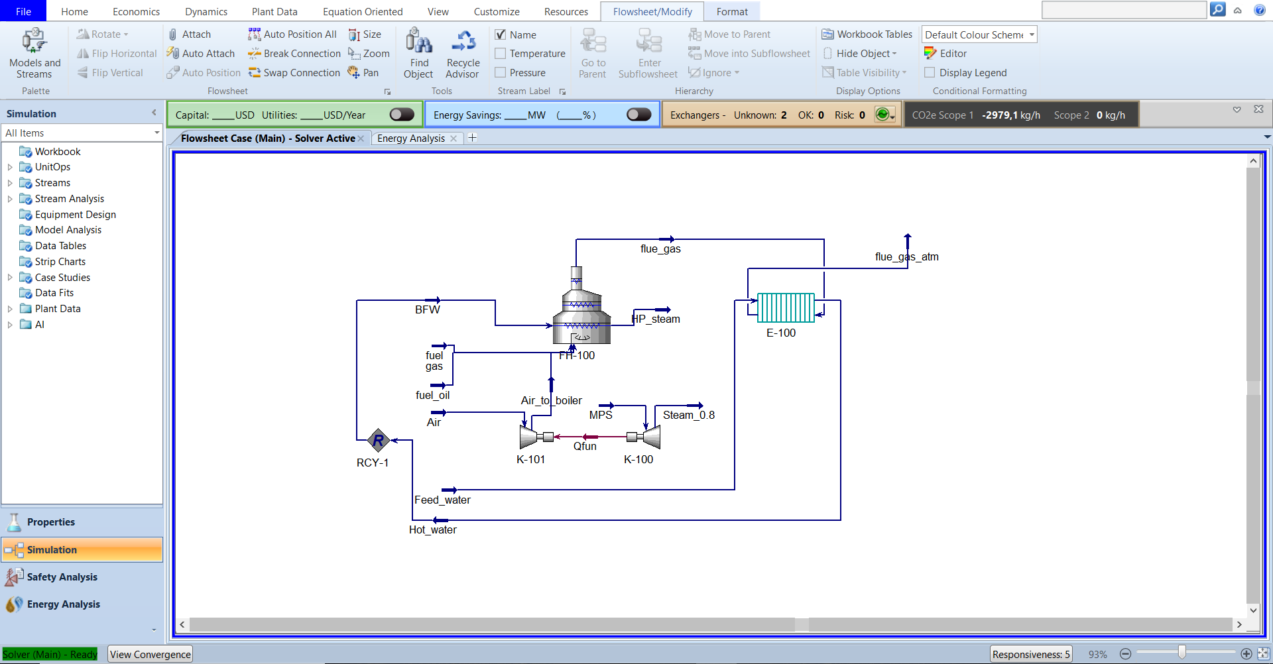1273x664 pixels.
Task: Open the Recycle Advisor
Action: 462,54
